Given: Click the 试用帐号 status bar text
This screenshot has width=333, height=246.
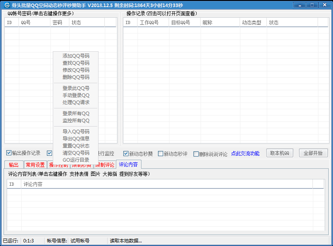Looking at the screenshot, I should pyautogui.click(x=80, y=241).
